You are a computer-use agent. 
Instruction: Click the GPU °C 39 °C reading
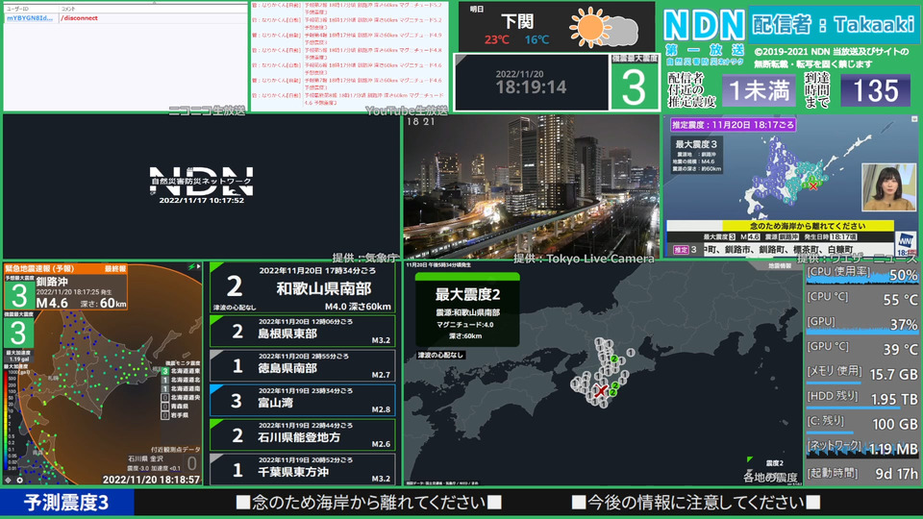(901, 349)
